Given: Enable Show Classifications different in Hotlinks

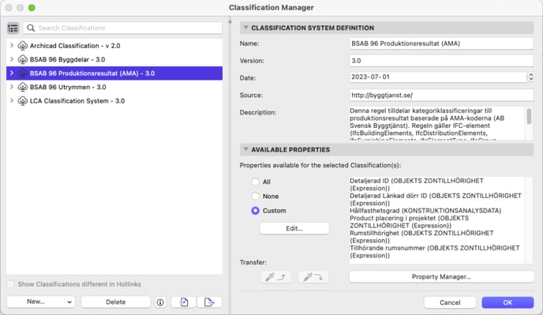Looking at the screenshot, I should (x=11, y=284).
